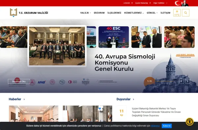Click the DSİ logo in the slider
Screen dimensions: 198x130
coord(62,82)
